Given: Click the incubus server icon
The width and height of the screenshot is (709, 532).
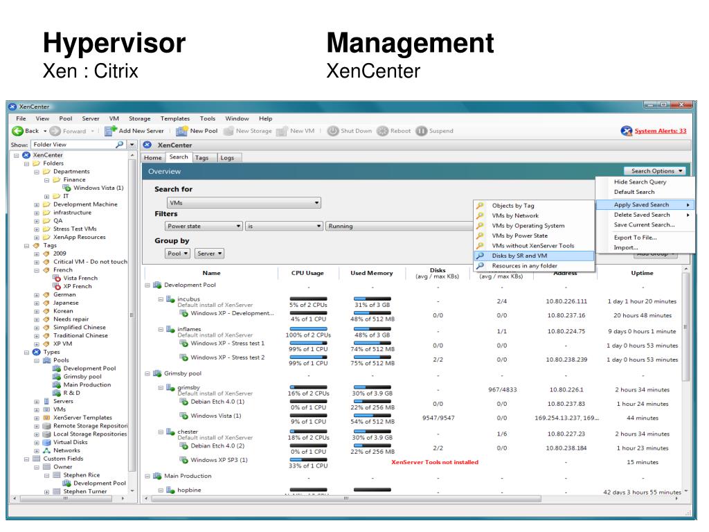Looking at the screenshot, I should pyautogui.click(x=170, y=299).
